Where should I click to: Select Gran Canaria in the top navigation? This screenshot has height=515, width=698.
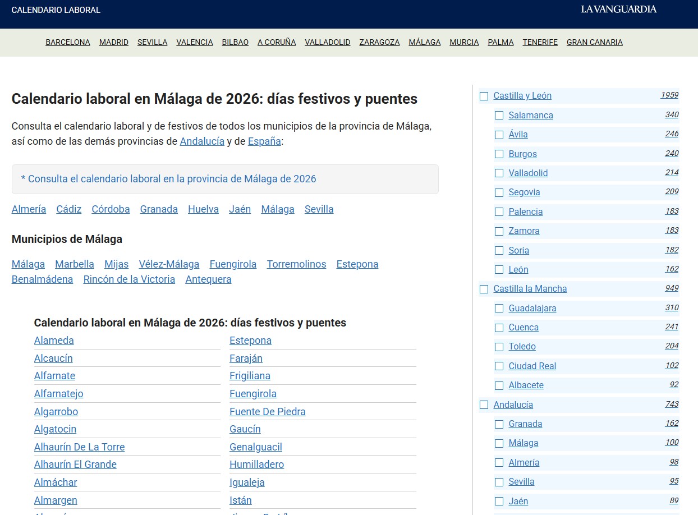point(594,42)
